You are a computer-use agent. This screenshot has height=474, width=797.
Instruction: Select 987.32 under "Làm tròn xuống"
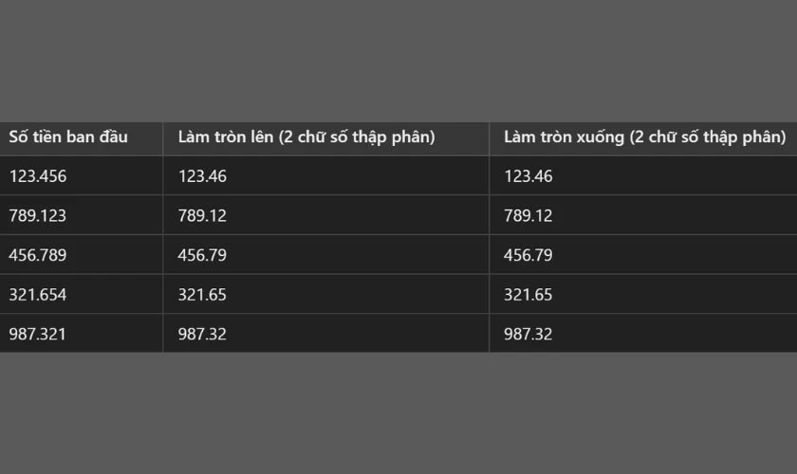(x=528, y=334)
